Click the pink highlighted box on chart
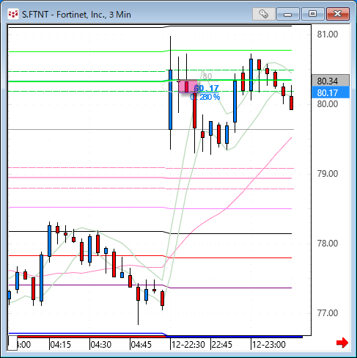Screen dimensions: 357x358 [188, 87]
